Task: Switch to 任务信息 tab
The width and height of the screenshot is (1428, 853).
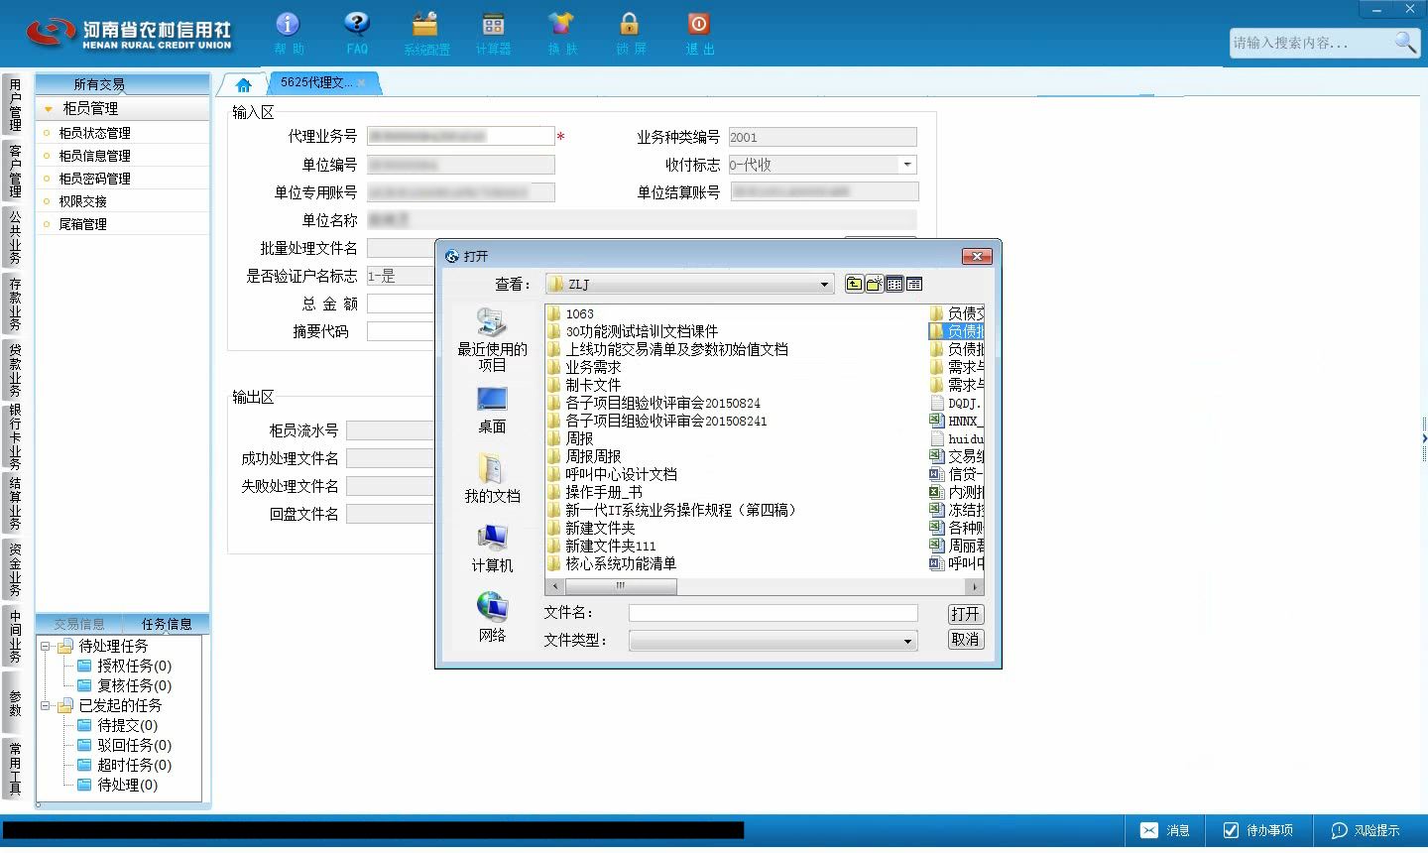Action: pos(166,624)
